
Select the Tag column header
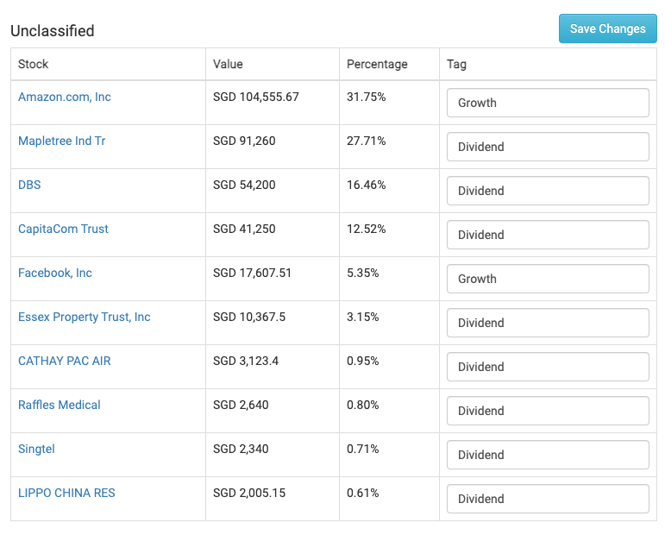point(456,65)
